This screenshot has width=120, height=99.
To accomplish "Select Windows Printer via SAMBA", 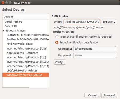I will [x=26, y=75].
